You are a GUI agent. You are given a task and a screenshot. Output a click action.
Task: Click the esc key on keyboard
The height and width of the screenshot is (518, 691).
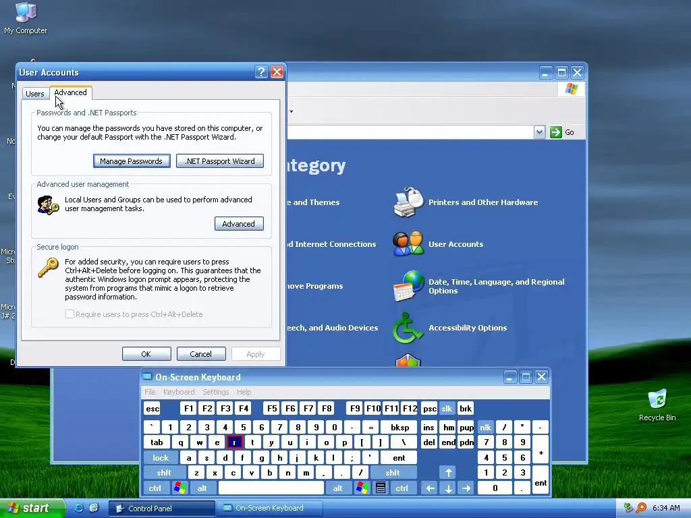pyautogui.click(x=153, y=408)
